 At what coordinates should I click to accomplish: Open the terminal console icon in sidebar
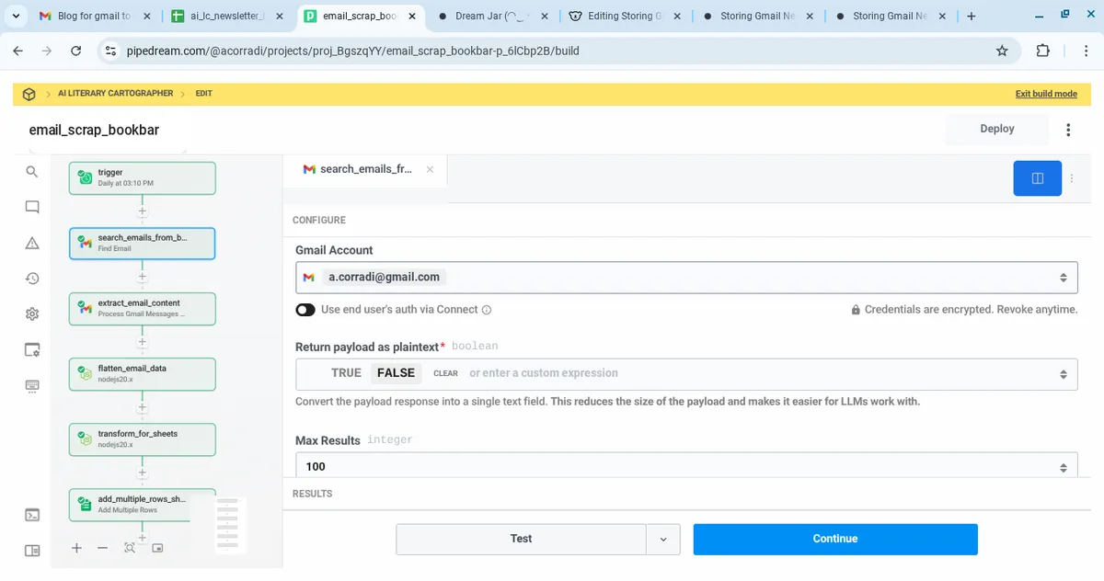(32, 515)
